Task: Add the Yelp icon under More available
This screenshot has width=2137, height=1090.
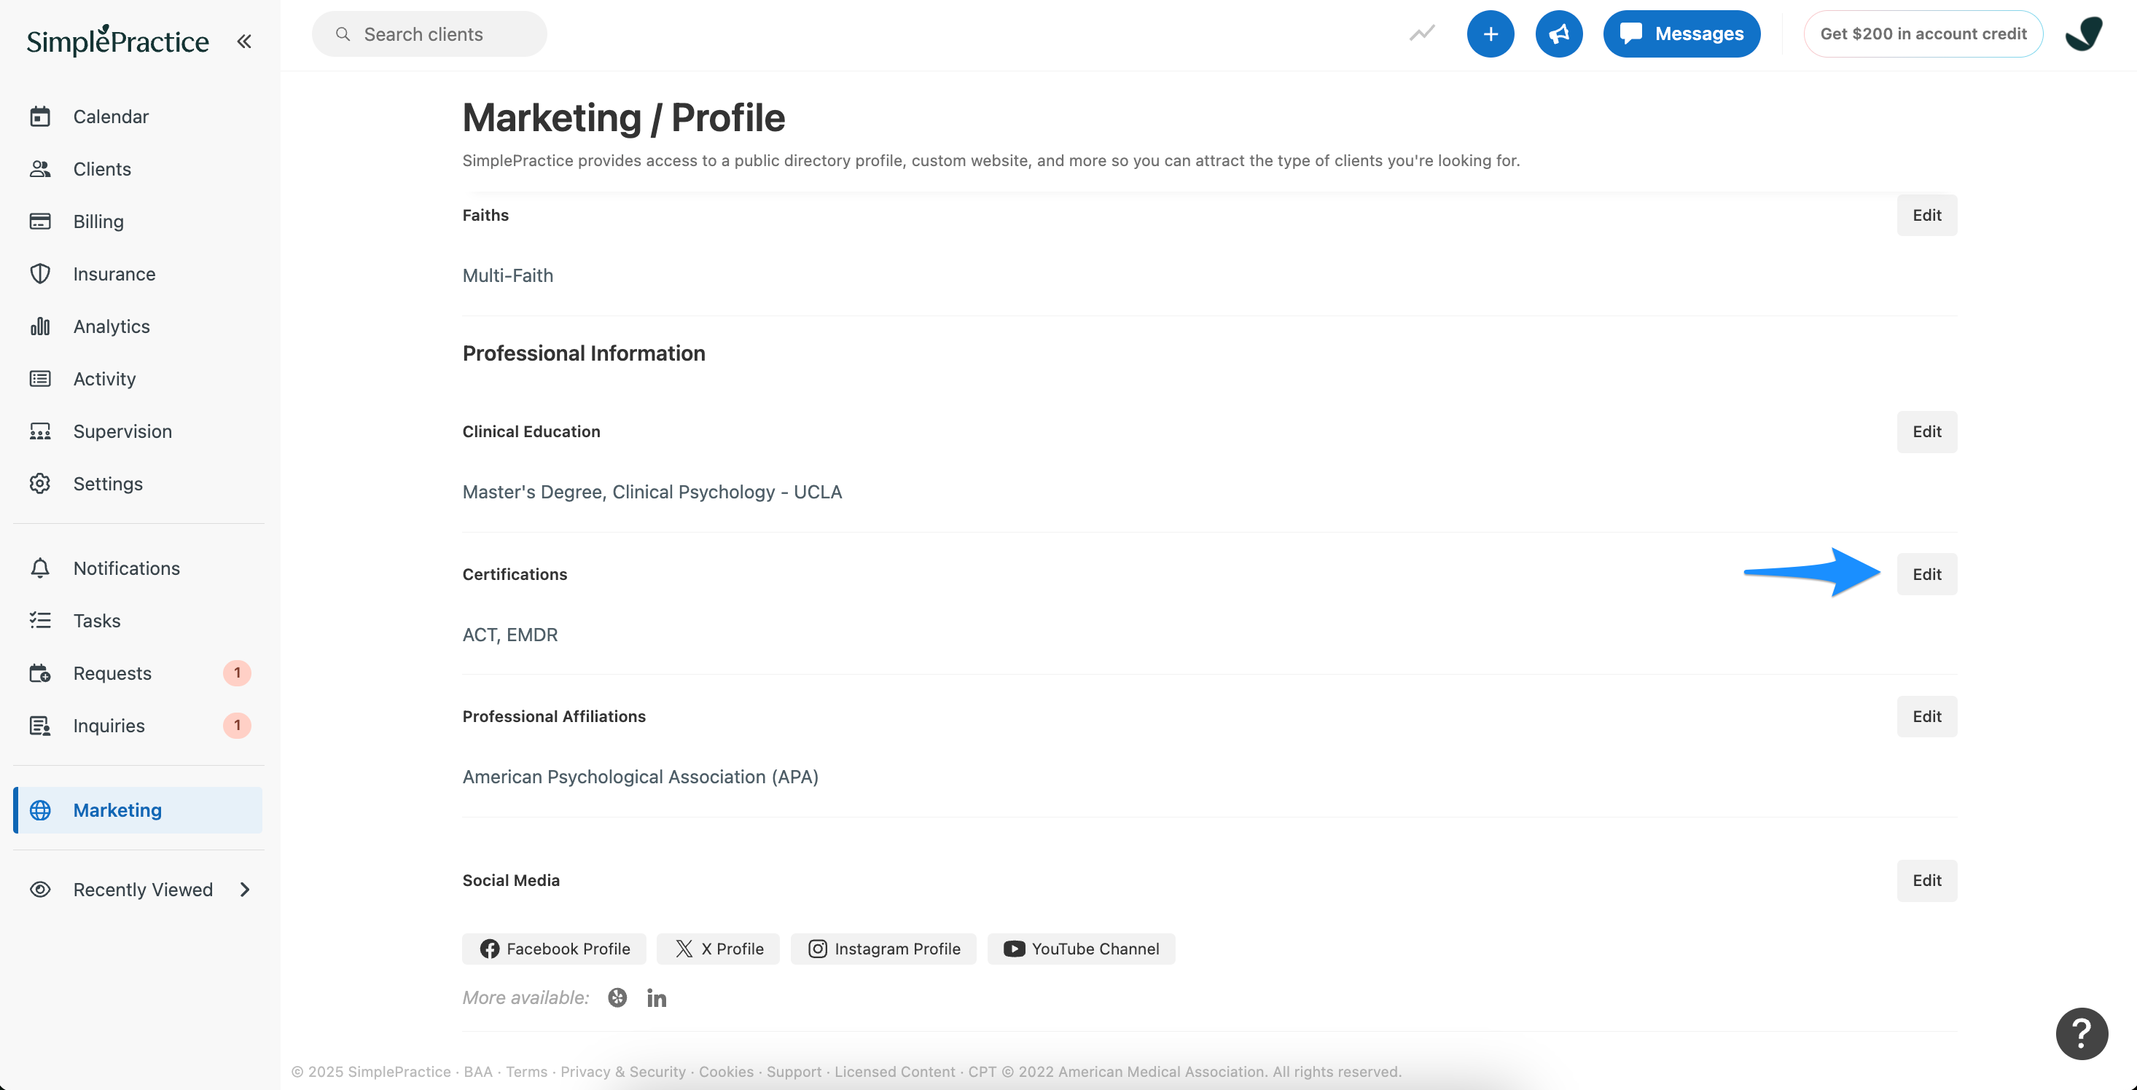Action: [617, 998]
